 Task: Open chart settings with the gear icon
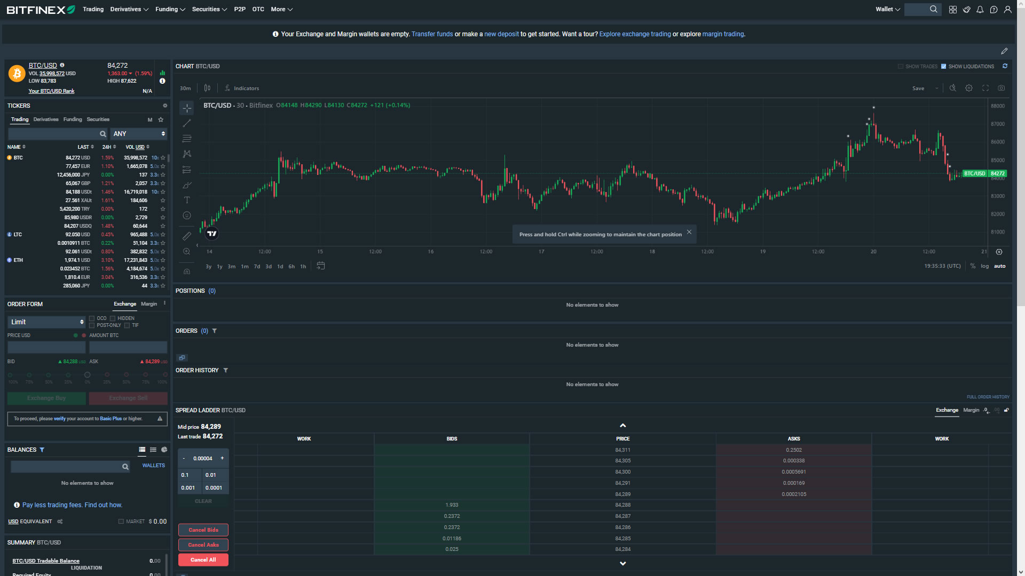969,88
